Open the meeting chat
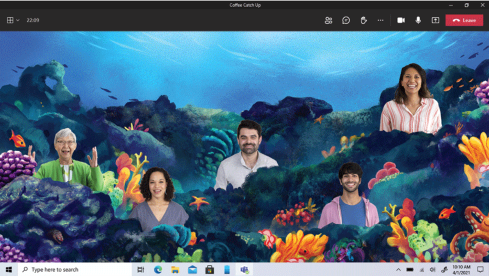The image size is (489, 276). coord(346,20)
